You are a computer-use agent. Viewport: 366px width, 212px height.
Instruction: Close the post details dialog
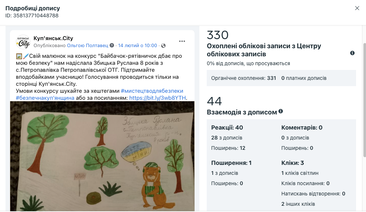357,8
